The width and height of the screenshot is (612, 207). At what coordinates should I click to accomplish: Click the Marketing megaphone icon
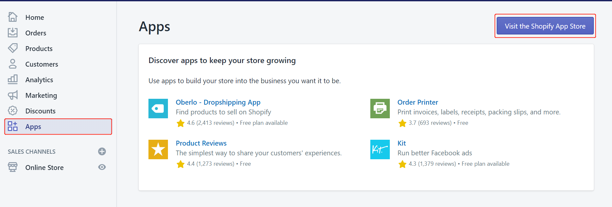click(13, 95)
